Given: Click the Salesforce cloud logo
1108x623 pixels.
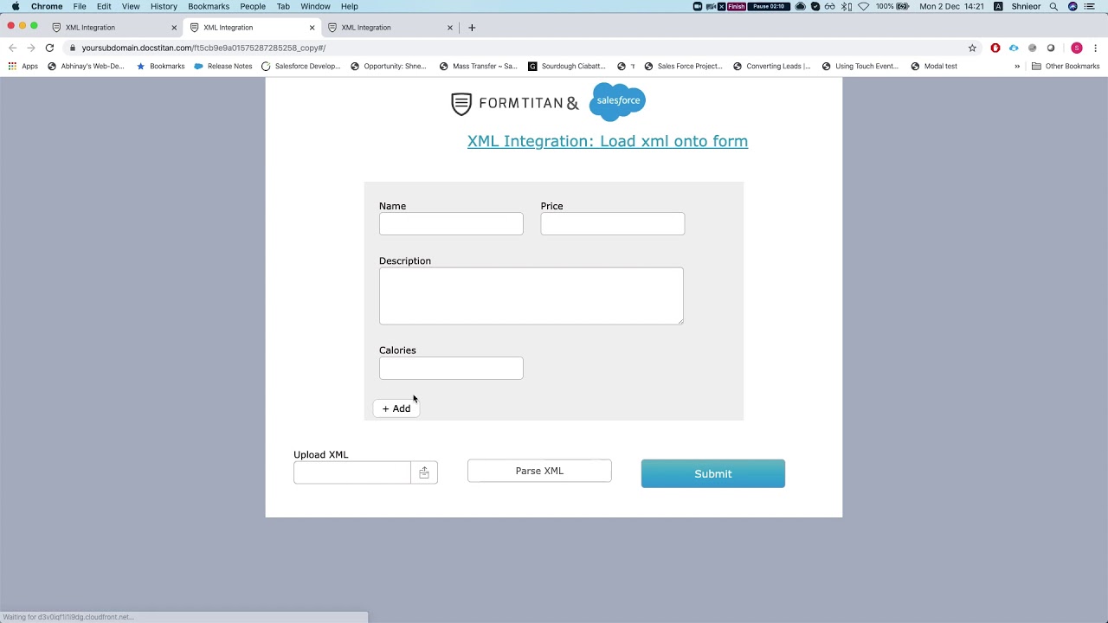Looking at the screenshot, I should pyautogui.click(x=617, y=101).
